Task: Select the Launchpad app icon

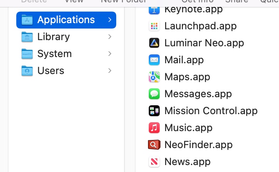Action: pos(154,26)
